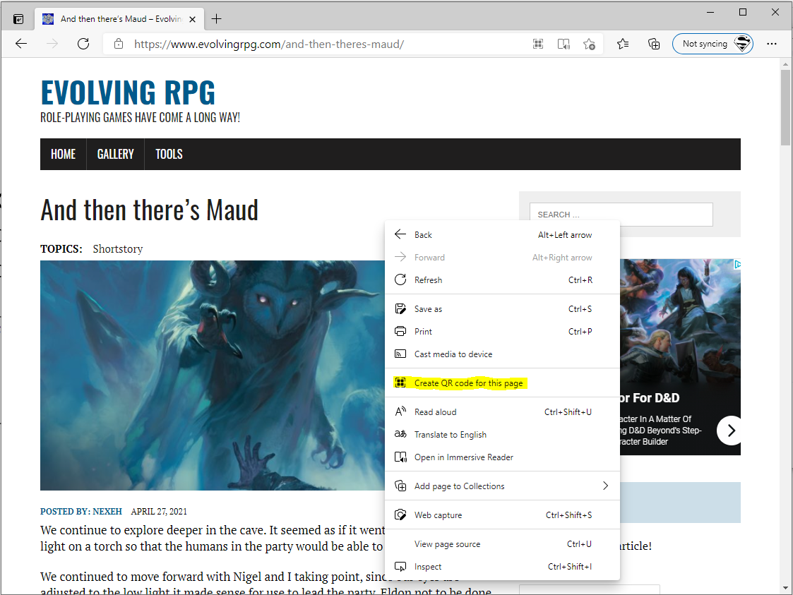
Task: Select Back in the context menu
Action: [502, 234]
